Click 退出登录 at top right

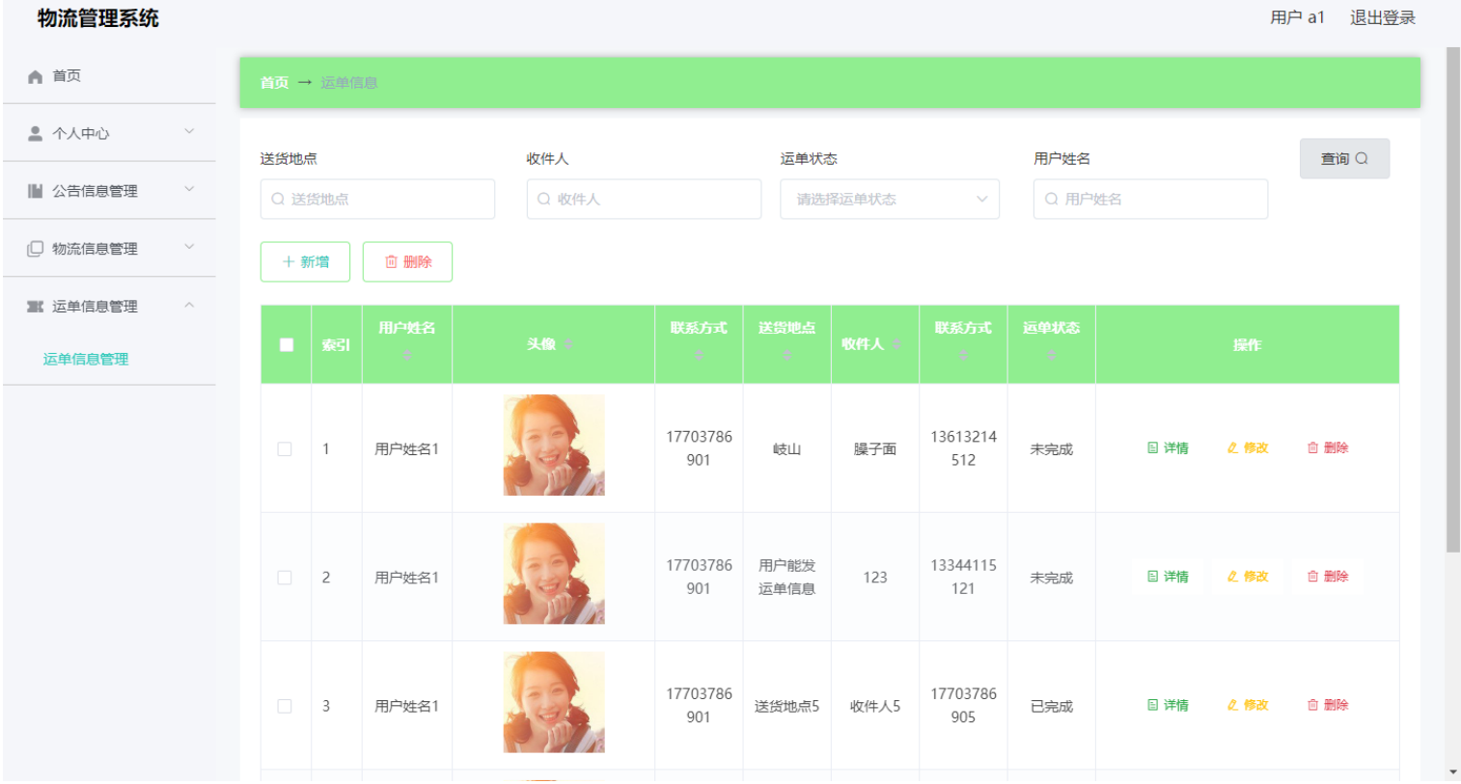[1382, 17]
